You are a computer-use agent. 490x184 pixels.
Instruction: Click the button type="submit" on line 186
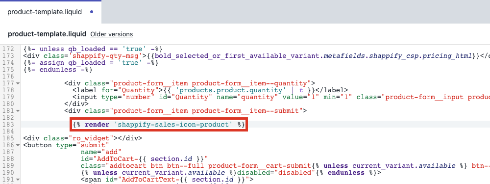pos(66,145)
